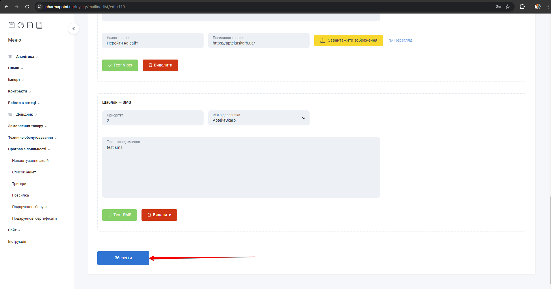Expand the Довідник menu section
This screenshot has width=551, height=289.
click(25, 114)
